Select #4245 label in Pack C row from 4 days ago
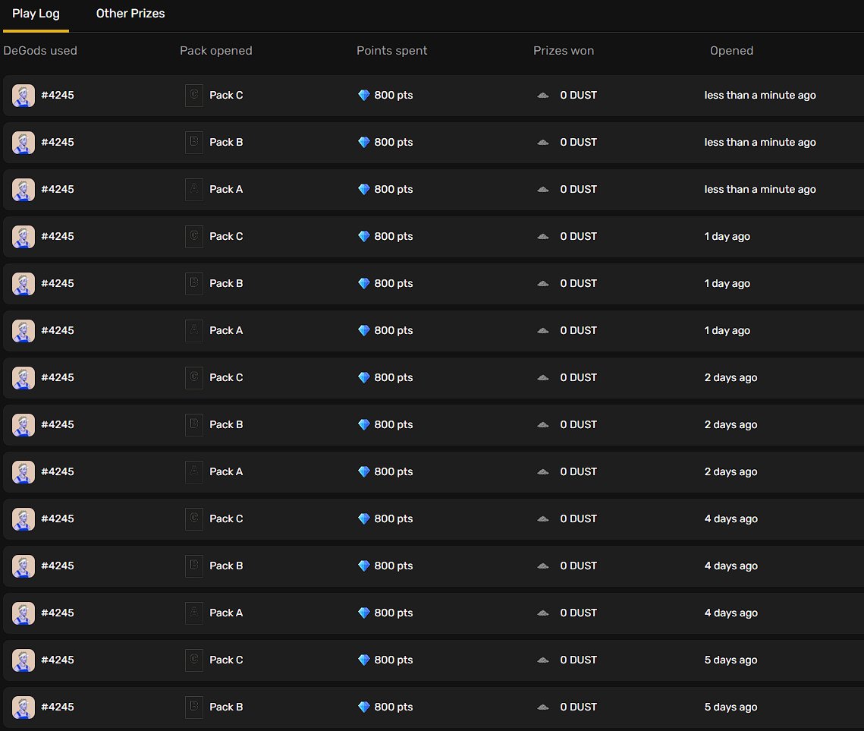This screenshot has width=864, height=731. (58, 518)
